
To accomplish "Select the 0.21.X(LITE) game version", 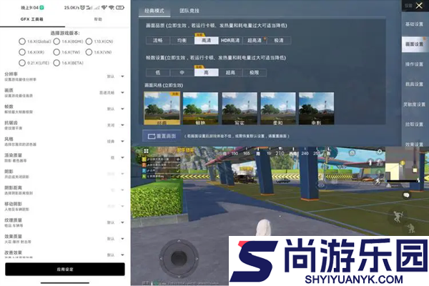I will [22, 63].
